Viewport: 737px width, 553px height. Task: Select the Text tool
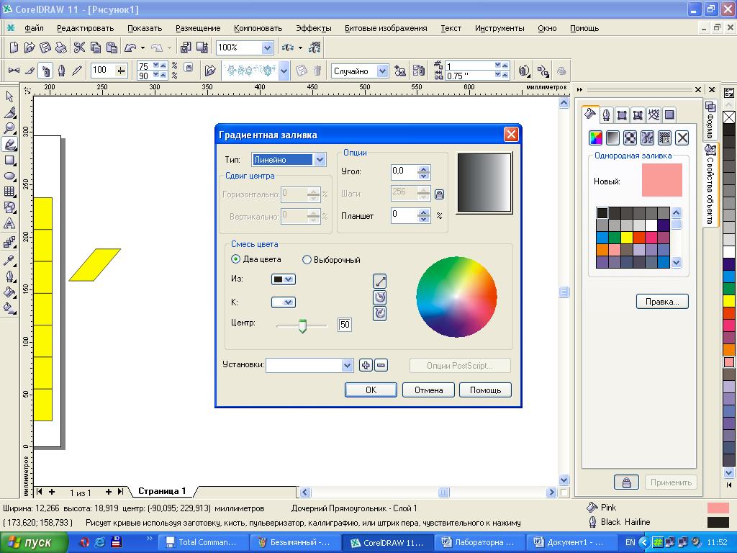point(9,224)
